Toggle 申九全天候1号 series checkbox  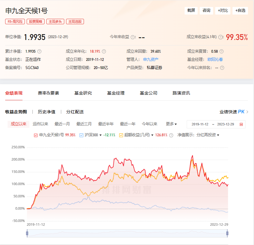pyautogui.click(x=36, y=135)
